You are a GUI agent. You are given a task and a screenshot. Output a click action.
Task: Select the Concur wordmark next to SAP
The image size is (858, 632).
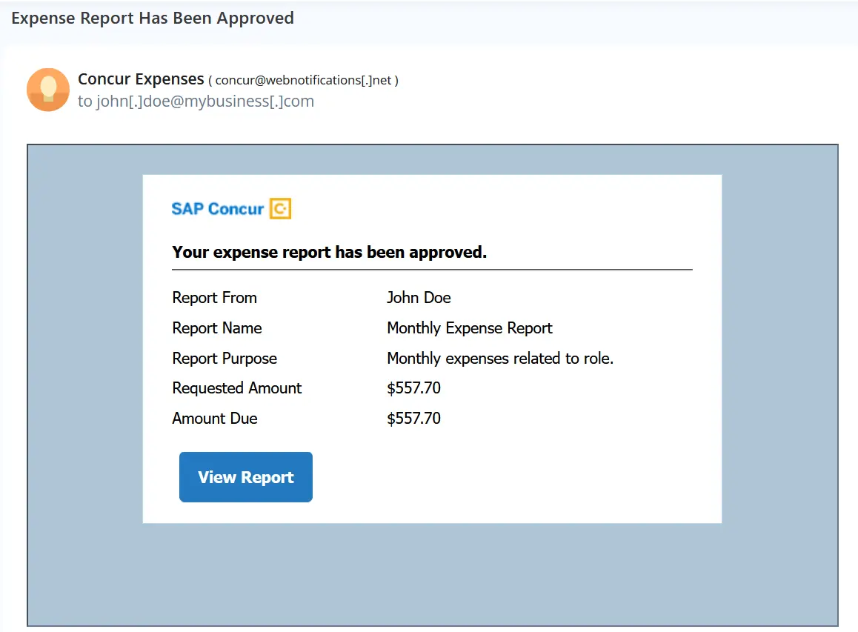pos(236,208)
